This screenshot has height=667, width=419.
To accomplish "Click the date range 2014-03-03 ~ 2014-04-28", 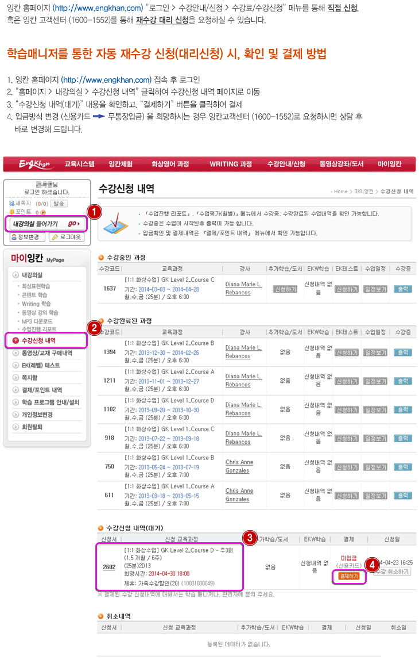I will 169,289.
